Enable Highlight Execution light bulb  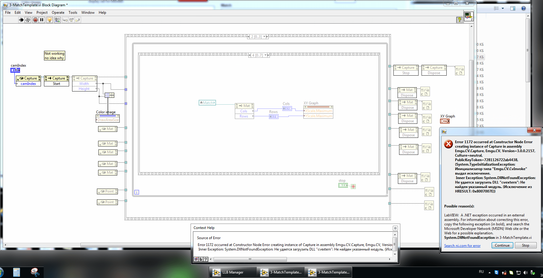pos(49,20)
